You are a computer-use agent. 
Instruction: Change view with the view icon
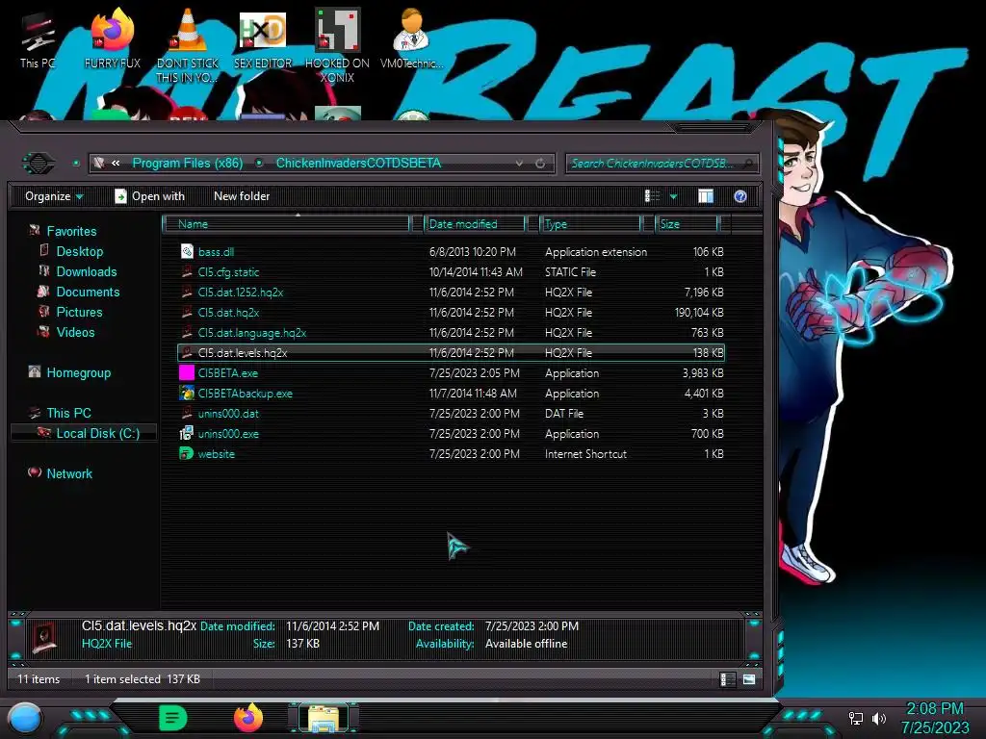(652, 196)
